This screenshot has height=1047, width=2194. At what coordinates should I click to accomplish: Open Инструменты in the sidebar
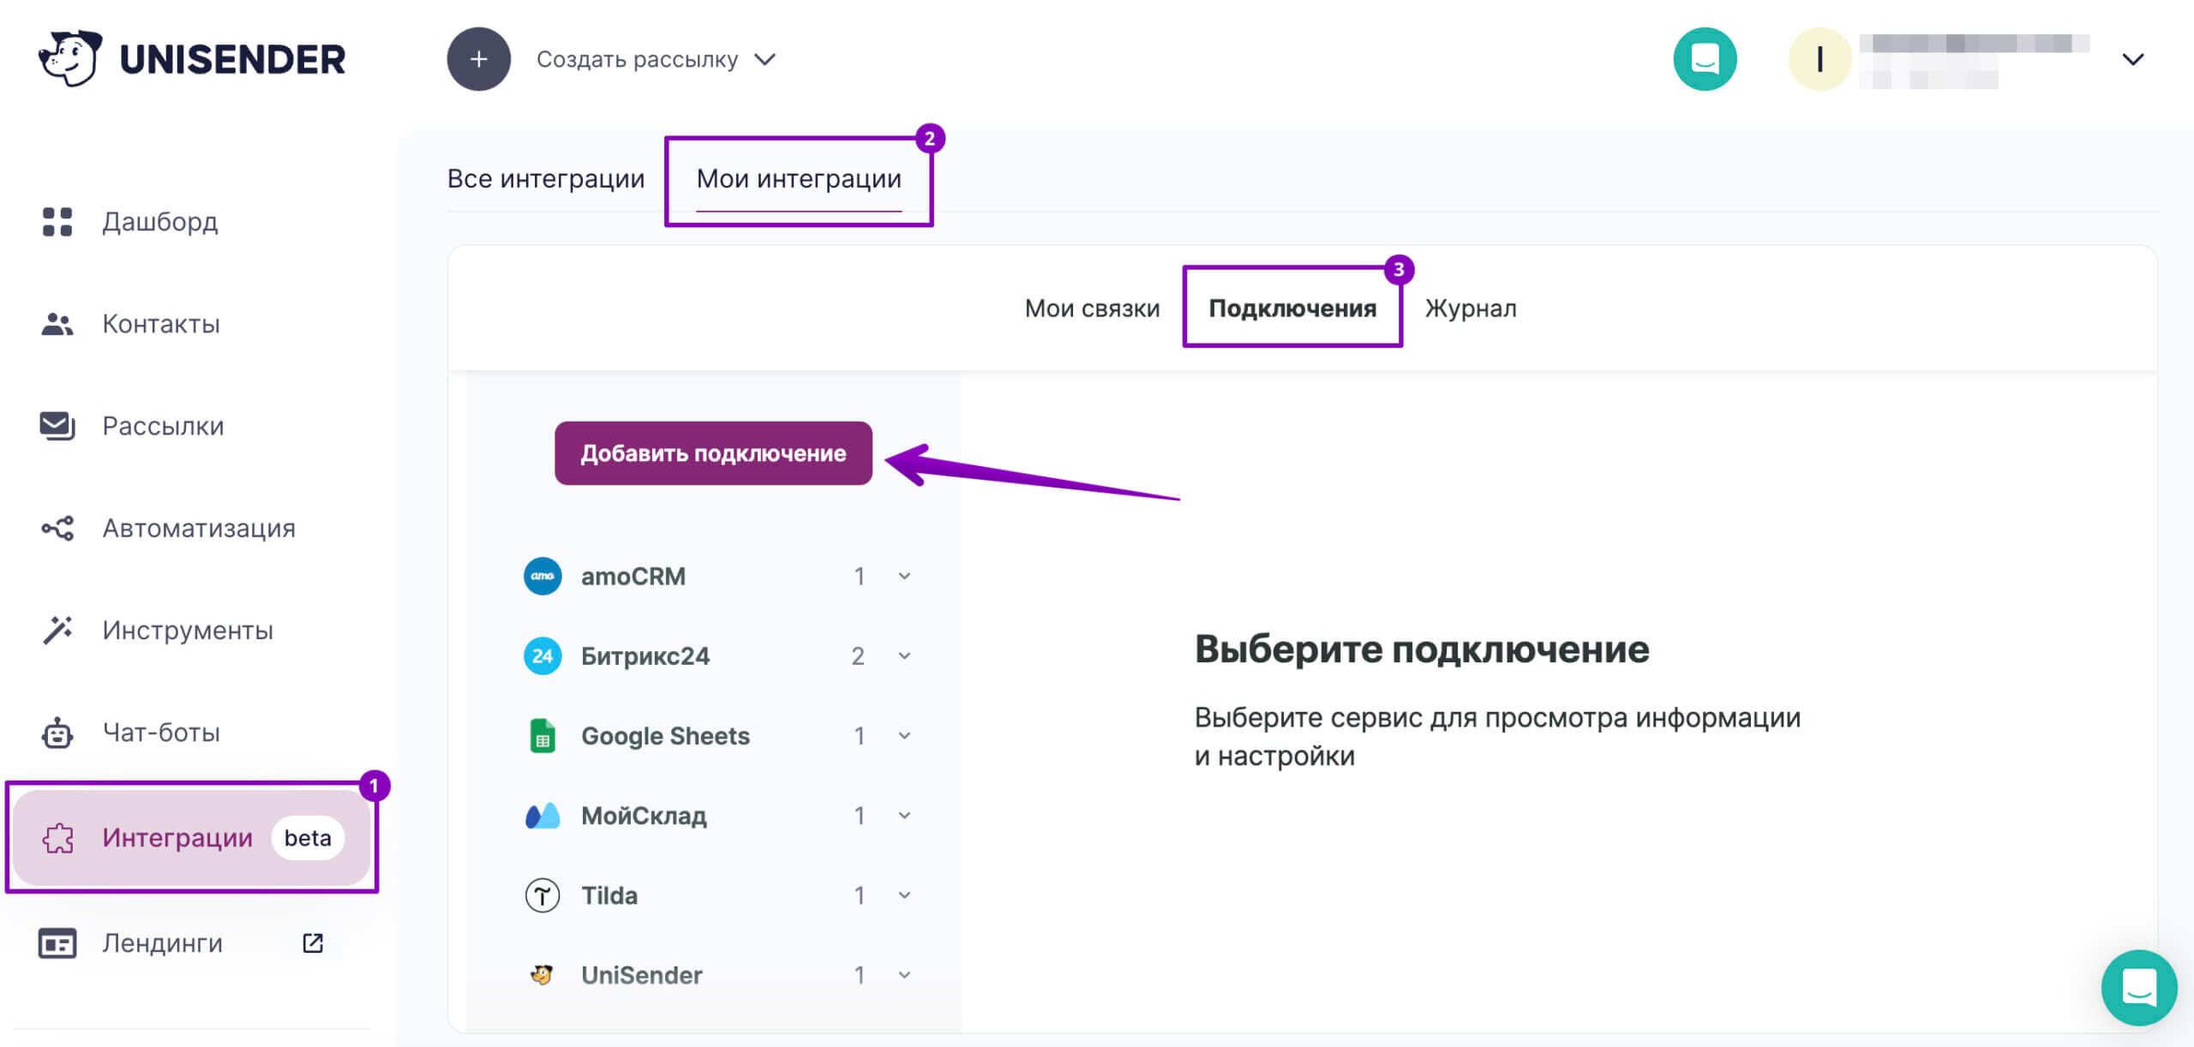pos(188,630)
